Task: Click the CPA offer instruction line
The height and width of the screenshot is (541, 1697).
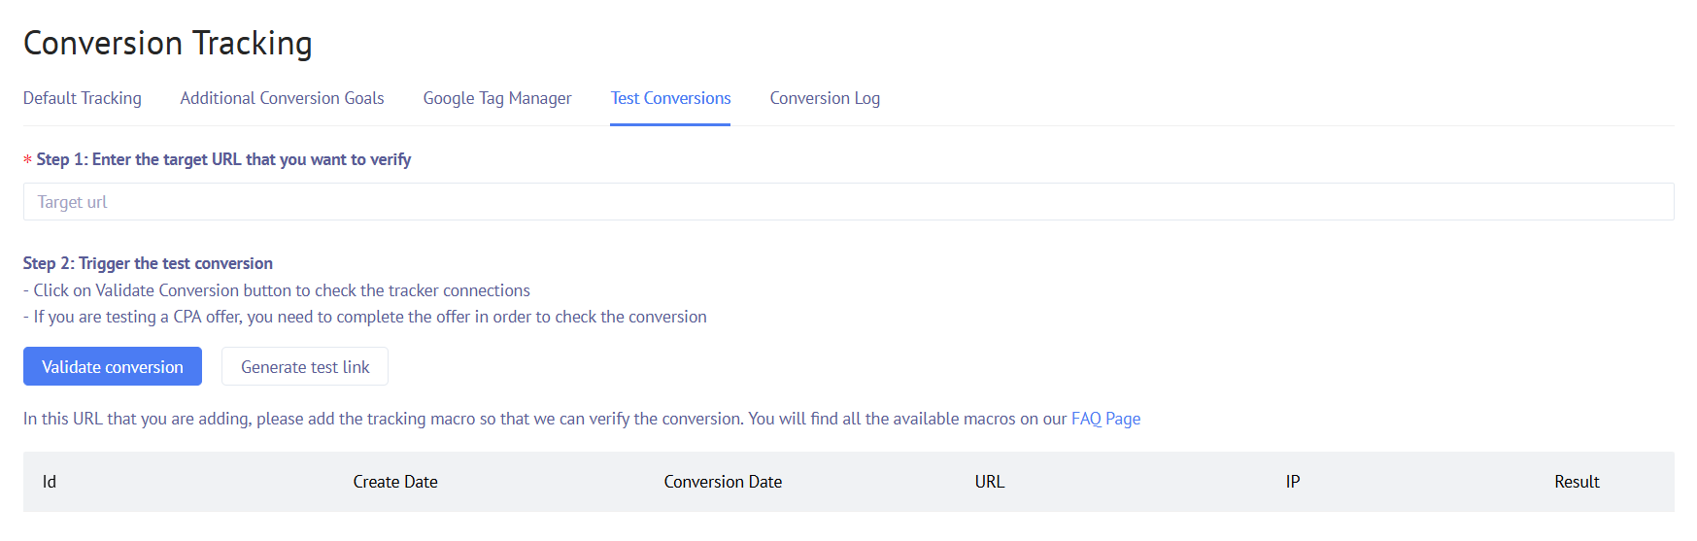Action: pyautogui.click(x=365, y=317)
